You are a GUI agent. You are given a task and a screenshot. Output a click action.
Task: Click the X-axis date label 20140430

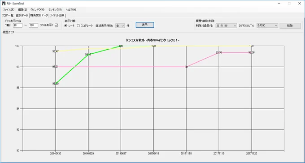pos(56,154)
